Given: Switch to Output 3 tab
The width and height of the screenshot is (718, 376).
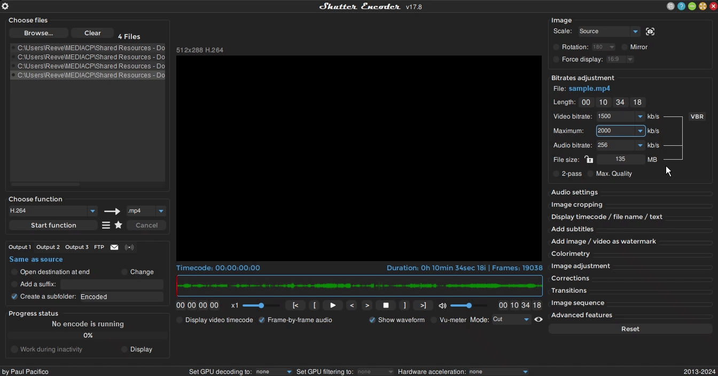Looking at the screenshot, I should (x=77, y=247).
